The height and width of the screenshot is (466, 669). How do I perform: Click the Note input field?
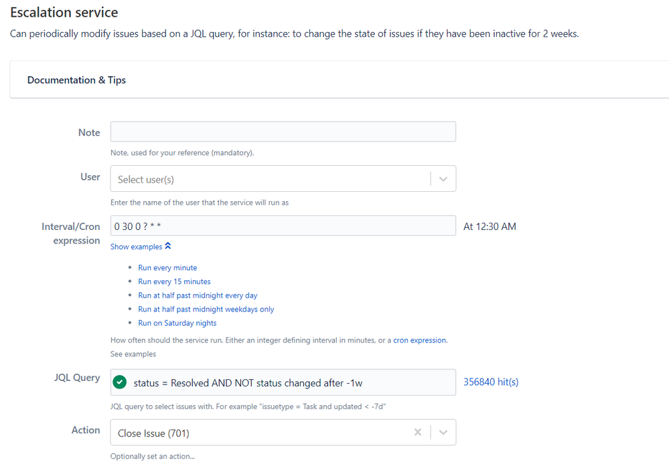tap(283, 132)
